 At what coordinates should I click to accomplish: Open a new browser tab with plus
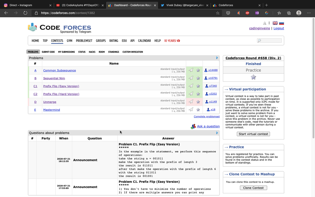tap(266, 5)
